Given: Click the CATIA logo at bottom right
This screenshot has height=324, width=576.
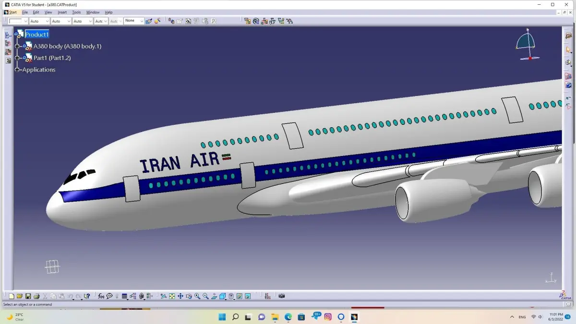Looking at the screenshot, I should (565, 295).
